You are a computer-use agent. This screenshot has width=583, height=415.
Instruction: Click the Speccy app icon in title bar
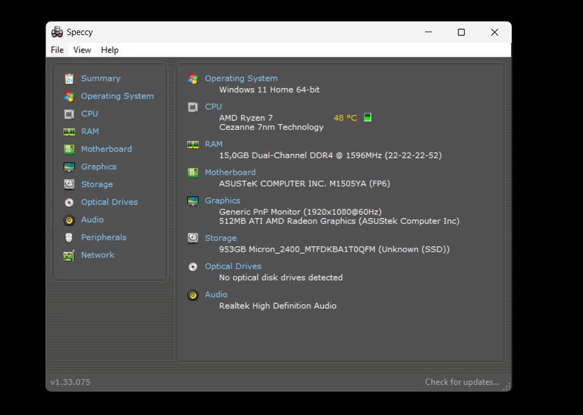click(57, 32)
